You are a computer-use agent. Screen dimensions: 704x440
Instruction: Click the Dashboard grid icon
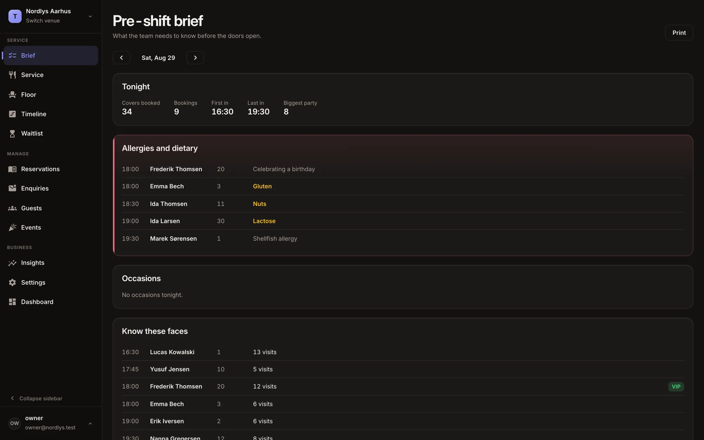(12, 302)
